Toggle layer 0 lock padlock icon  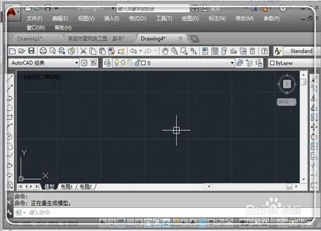click(x=137, y=63)
